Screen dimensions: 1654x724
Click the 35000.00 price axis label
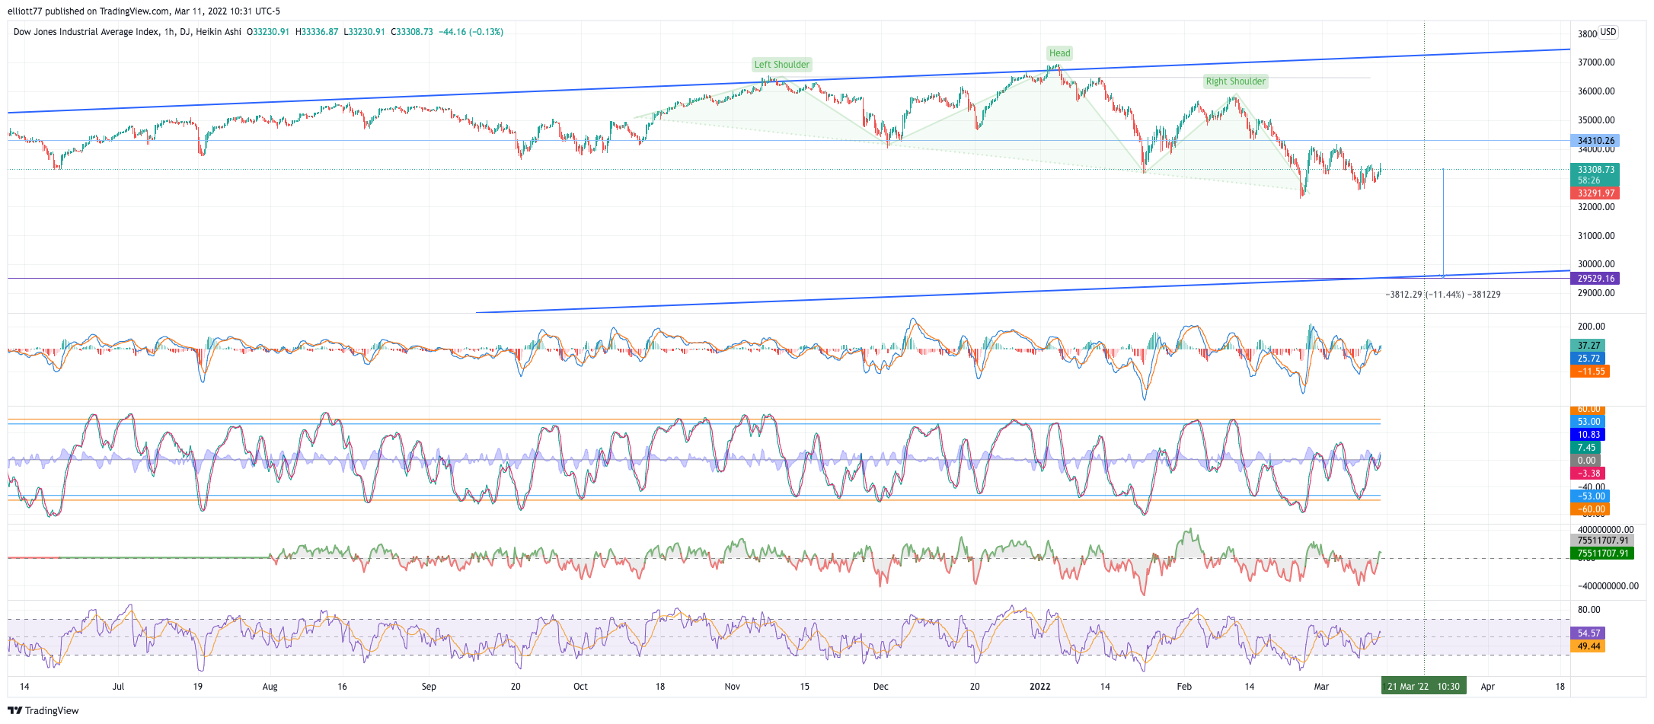pyautogui.click(x=1596, y=120)
